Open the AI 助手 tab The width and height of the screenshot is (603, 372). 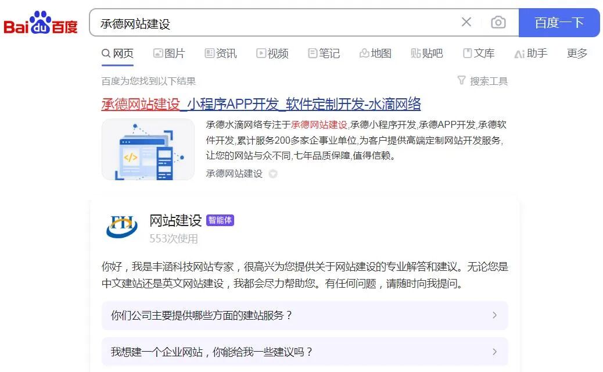click(531, 53)
